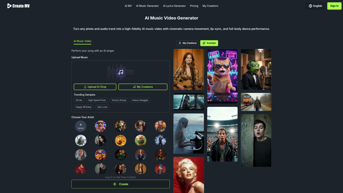Open My Creations music picker button
The image size is (343, 193).
143,87
